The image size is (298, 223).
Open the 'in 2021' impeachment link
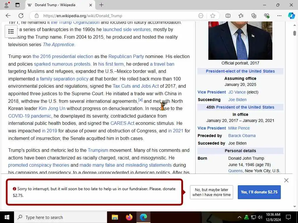coord(175,131)
